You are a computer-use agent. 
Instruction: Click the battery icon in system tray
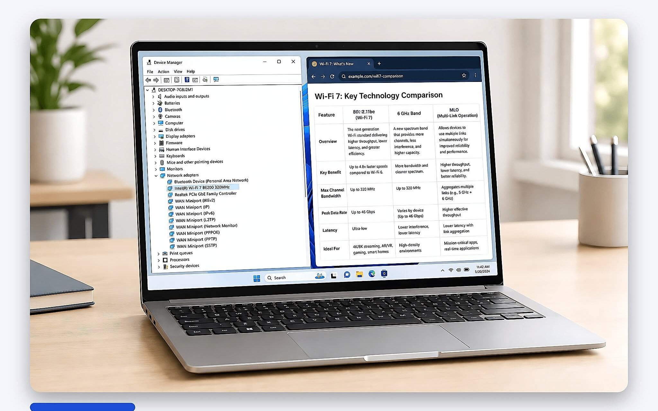point(467,269)
